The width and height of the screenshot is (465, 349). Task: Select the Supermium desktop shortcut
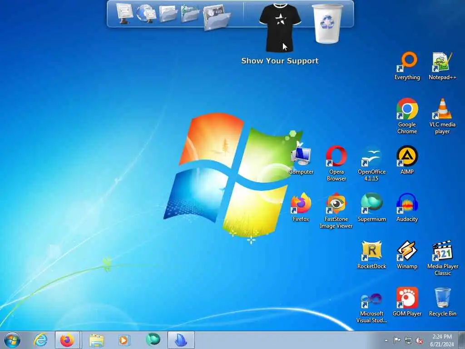pos(371,208)
